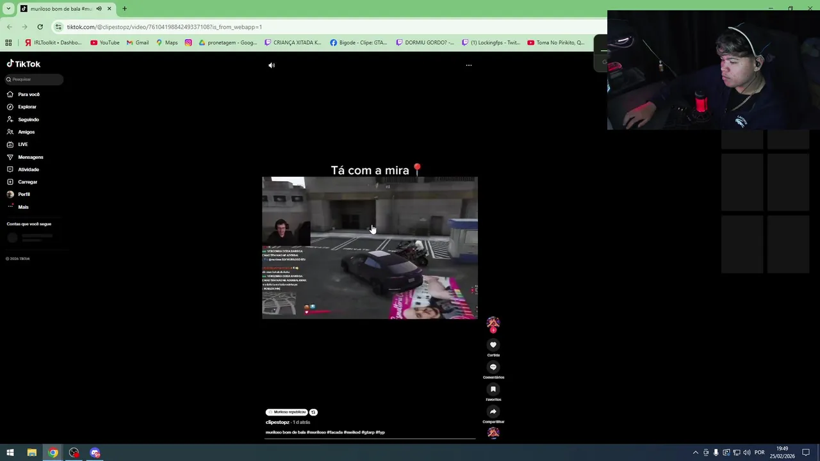Switch to Chrome in the taskbar
This screenshot has width=820, height=461.
[53, 453]
